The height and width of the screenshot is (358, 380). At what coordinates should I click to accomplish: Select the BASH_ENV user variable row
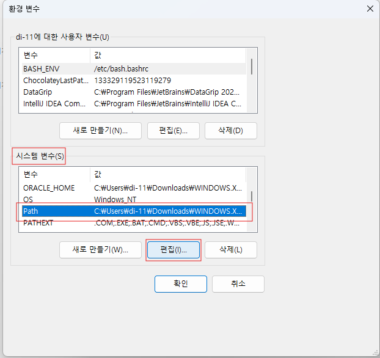point(134,69)
